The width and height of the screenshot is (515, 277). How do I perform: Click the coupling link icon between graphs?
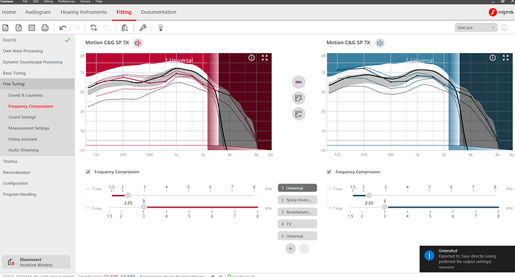(x=299, y=82)
